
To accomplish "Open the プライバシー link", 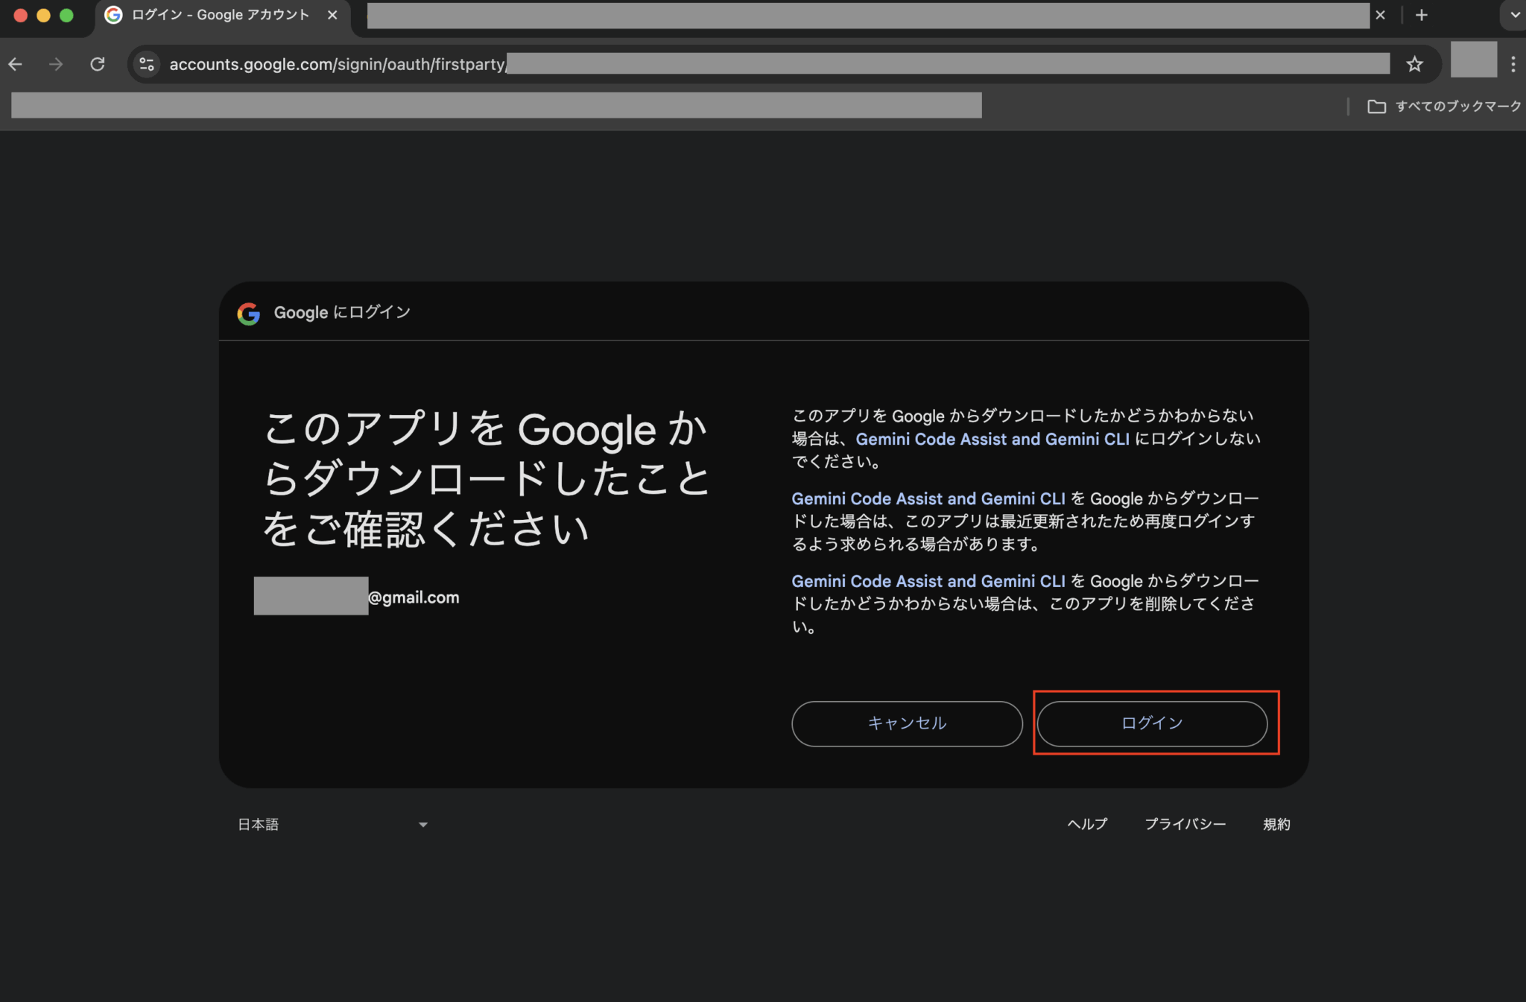I will pos(1185,824).
